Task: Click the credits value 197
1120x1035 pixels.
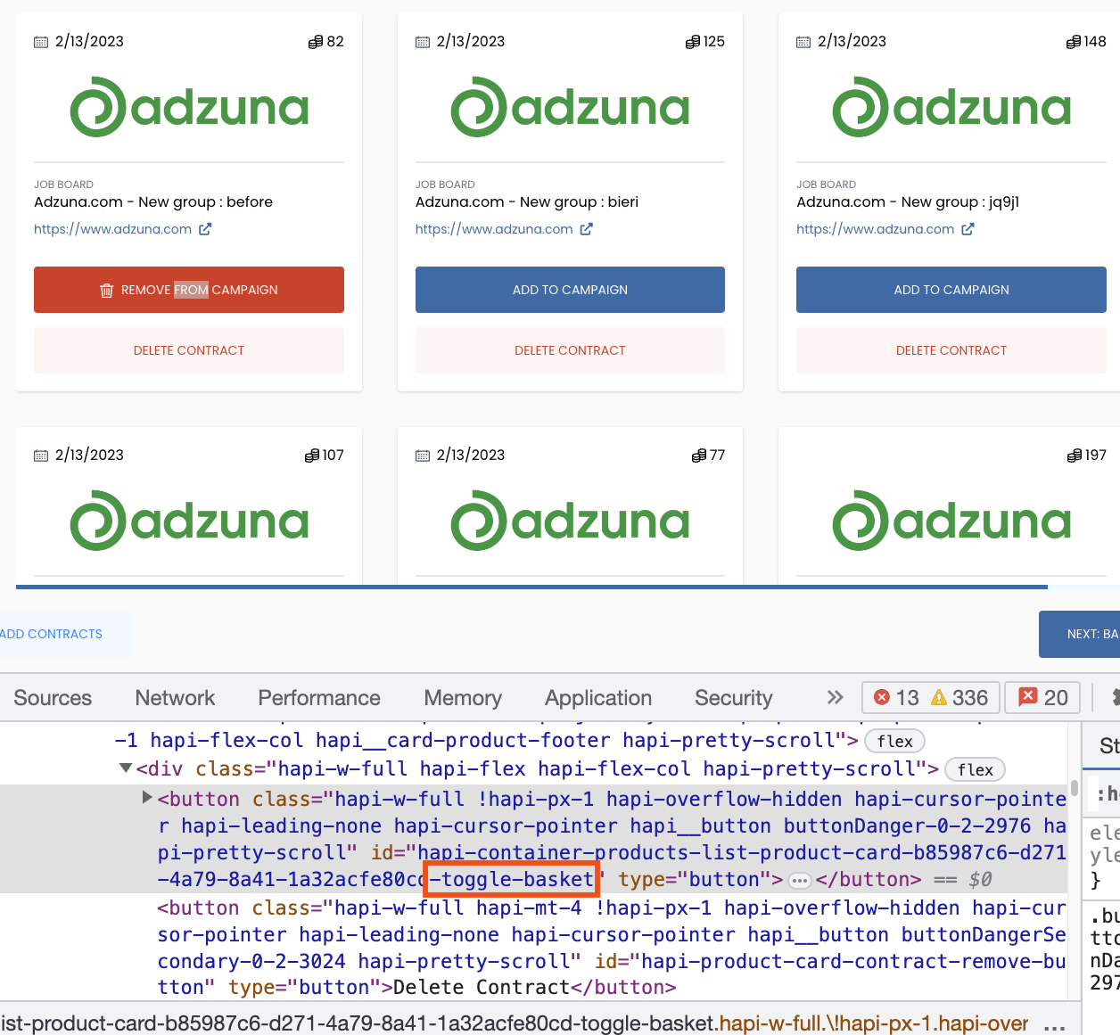Action: click(x=1095, y=456)
